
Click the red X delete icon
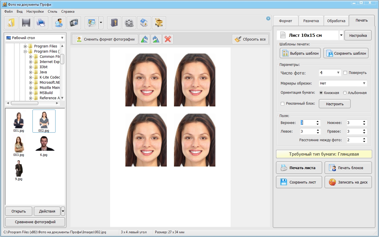[168, 39]
